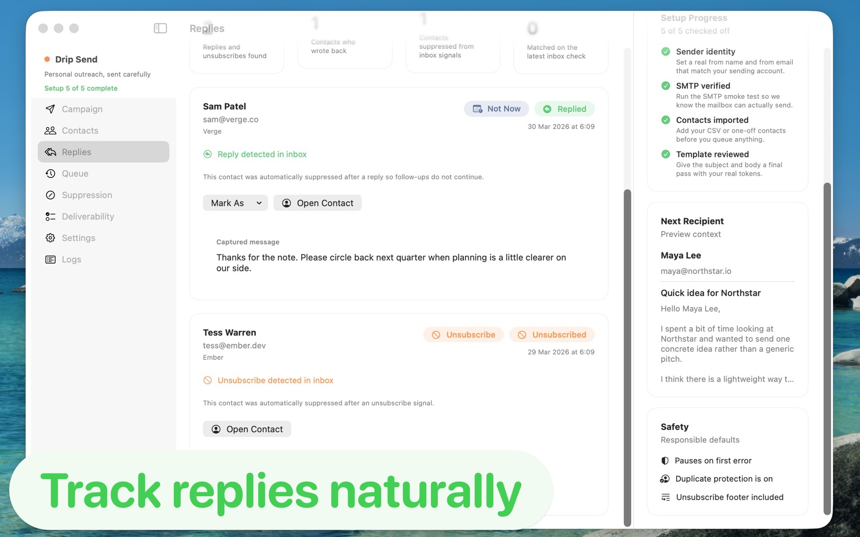
Task: Click the replies list scrollbar
Action: click(627, 354)
